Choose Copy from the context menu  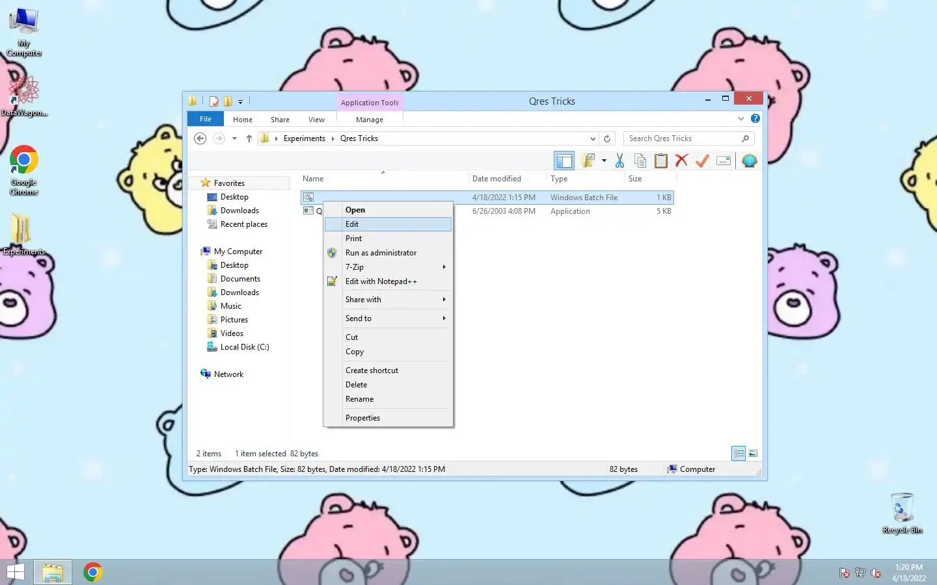(388, 352)
